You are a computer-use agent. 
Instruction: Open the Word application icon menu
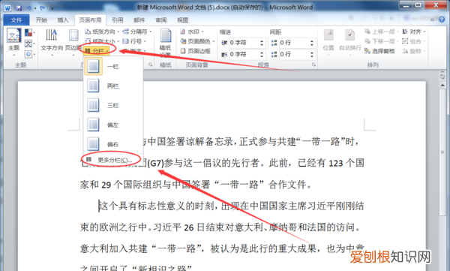tap(7, 8)
